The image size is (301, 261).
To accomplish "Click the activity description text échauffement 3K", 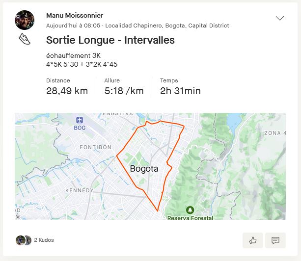I will [x=73, y=55].
